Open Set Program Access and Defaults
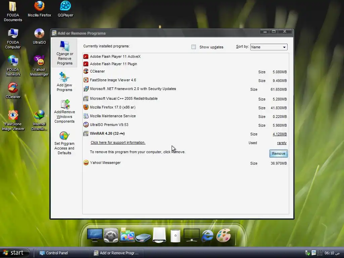Screen dimensions: 344x258 pyautogui.click(x=64, y=143)
